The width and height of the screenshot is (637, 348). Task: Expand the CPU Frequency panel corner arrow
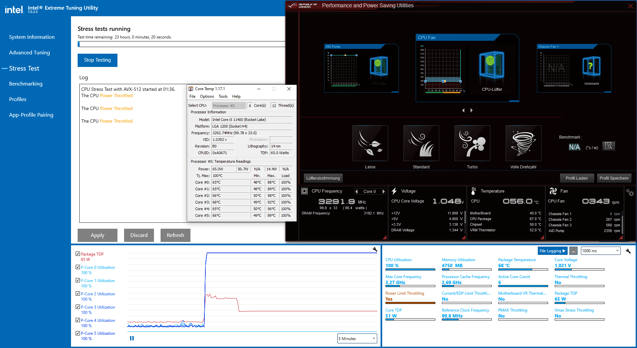[385, 237]
